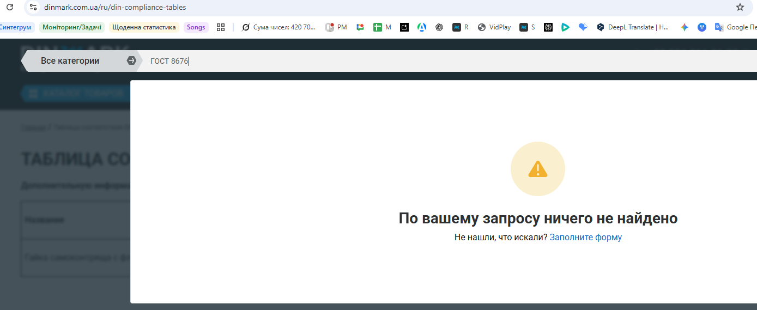This screenshot has height=310, width=757.
Task: Open the blue circular bookmark icon
Action: pos(702,27)
